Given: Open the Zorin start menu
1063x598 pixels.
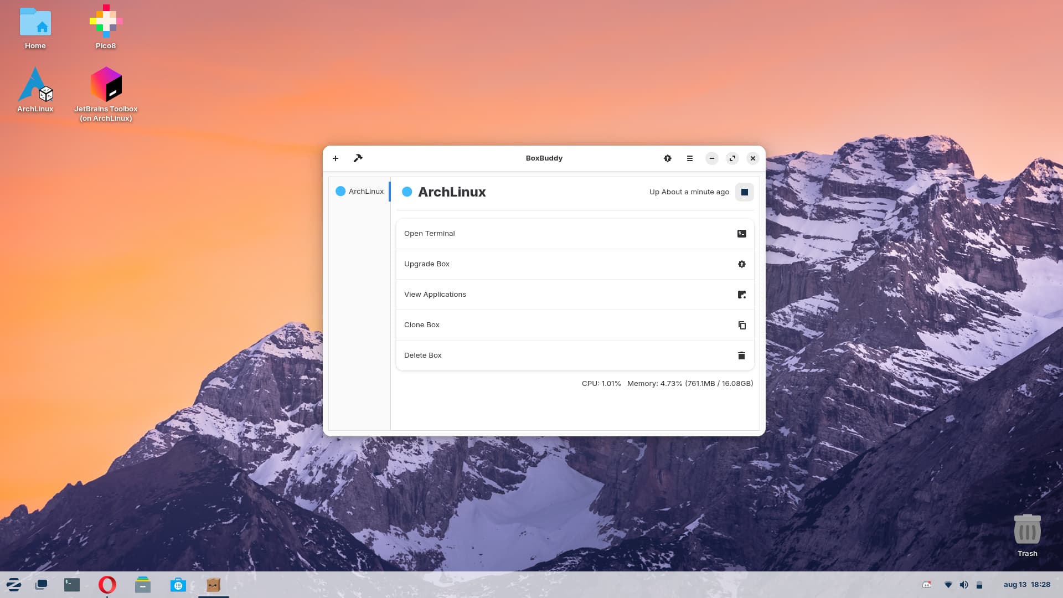Looking at the screenshot, I should tap(14, 585).
